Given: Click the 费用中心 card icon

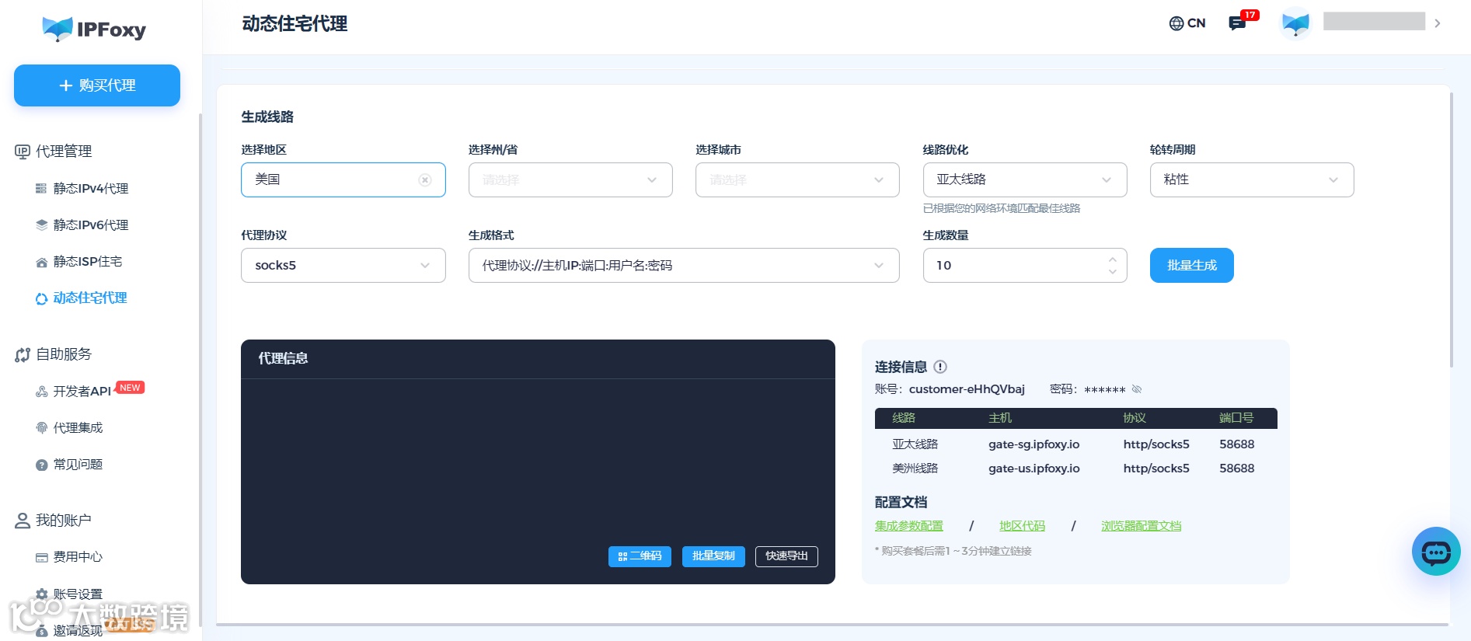Looking at the screenshot, I should [x=41, y=557].
